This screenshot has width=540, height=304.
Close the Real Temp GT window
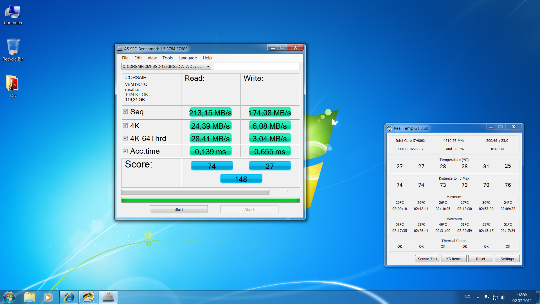click(x=514, y=127)
